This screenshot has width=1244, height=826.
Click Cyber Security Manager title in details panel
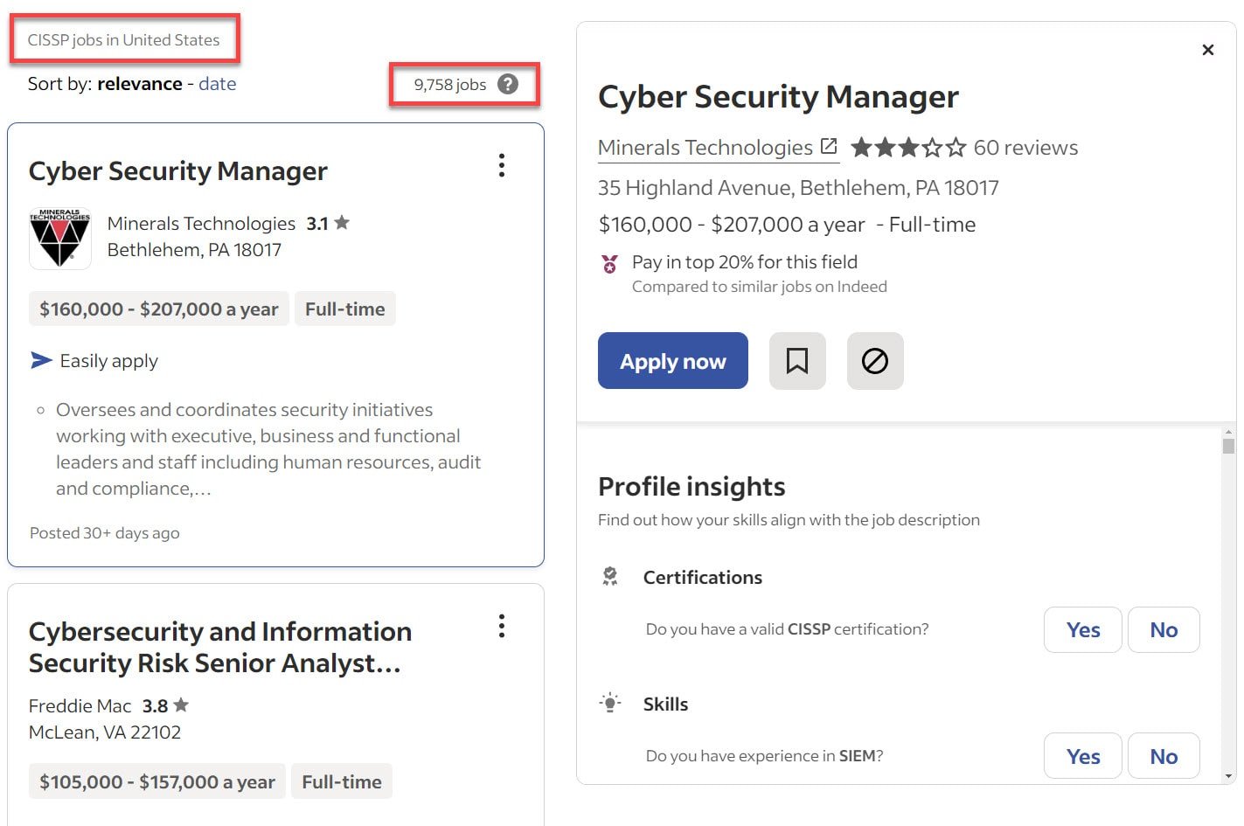(778, 96)
